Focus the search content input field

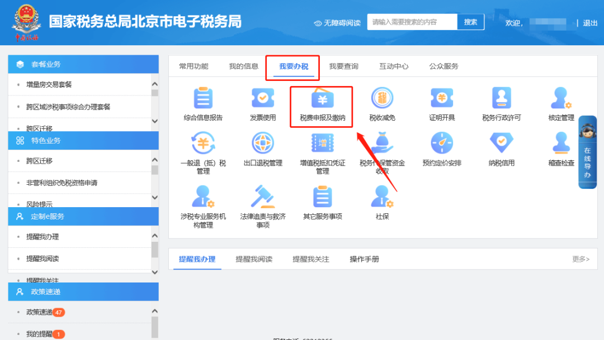412,22
